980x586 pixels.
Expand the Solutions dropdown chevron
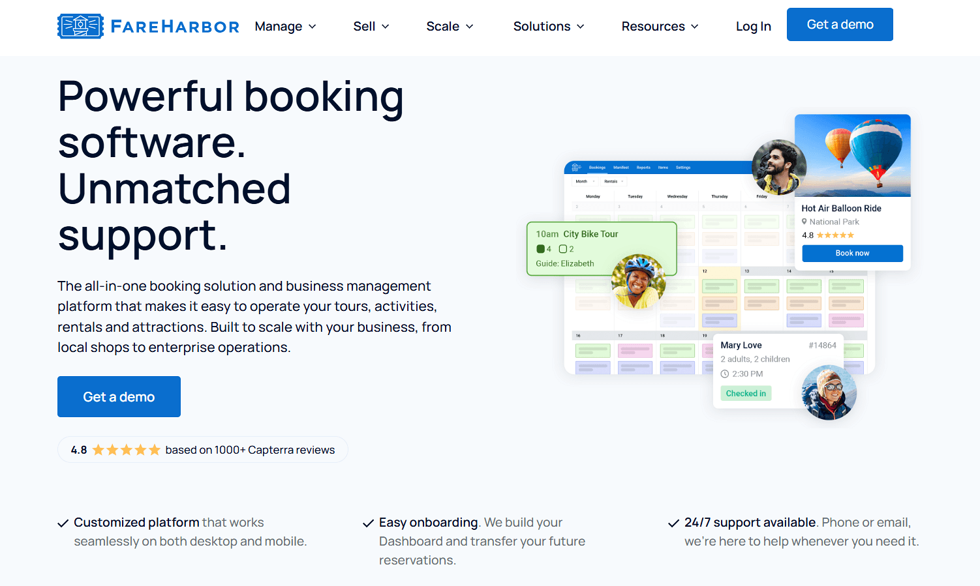tap(581, 27)
